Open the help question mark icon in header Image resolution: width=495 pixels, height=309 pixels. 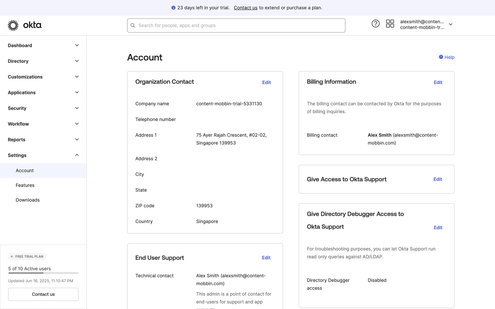375,24
